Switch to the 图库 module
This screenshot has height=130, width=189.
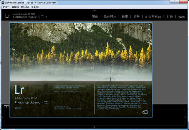point(95,17)
